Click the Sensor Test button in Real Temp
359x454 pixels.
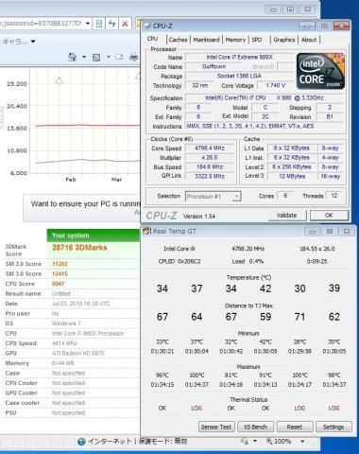coord(216,427)
